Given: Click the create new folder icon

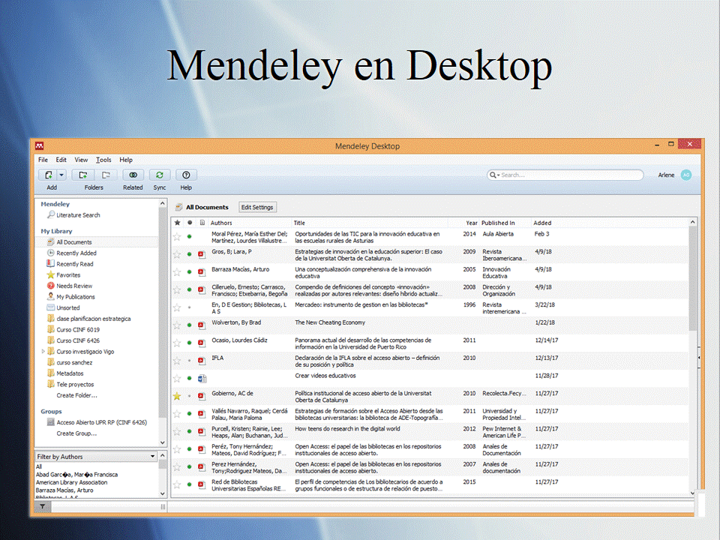Looking at the screenshot, I should coord(83,175).
